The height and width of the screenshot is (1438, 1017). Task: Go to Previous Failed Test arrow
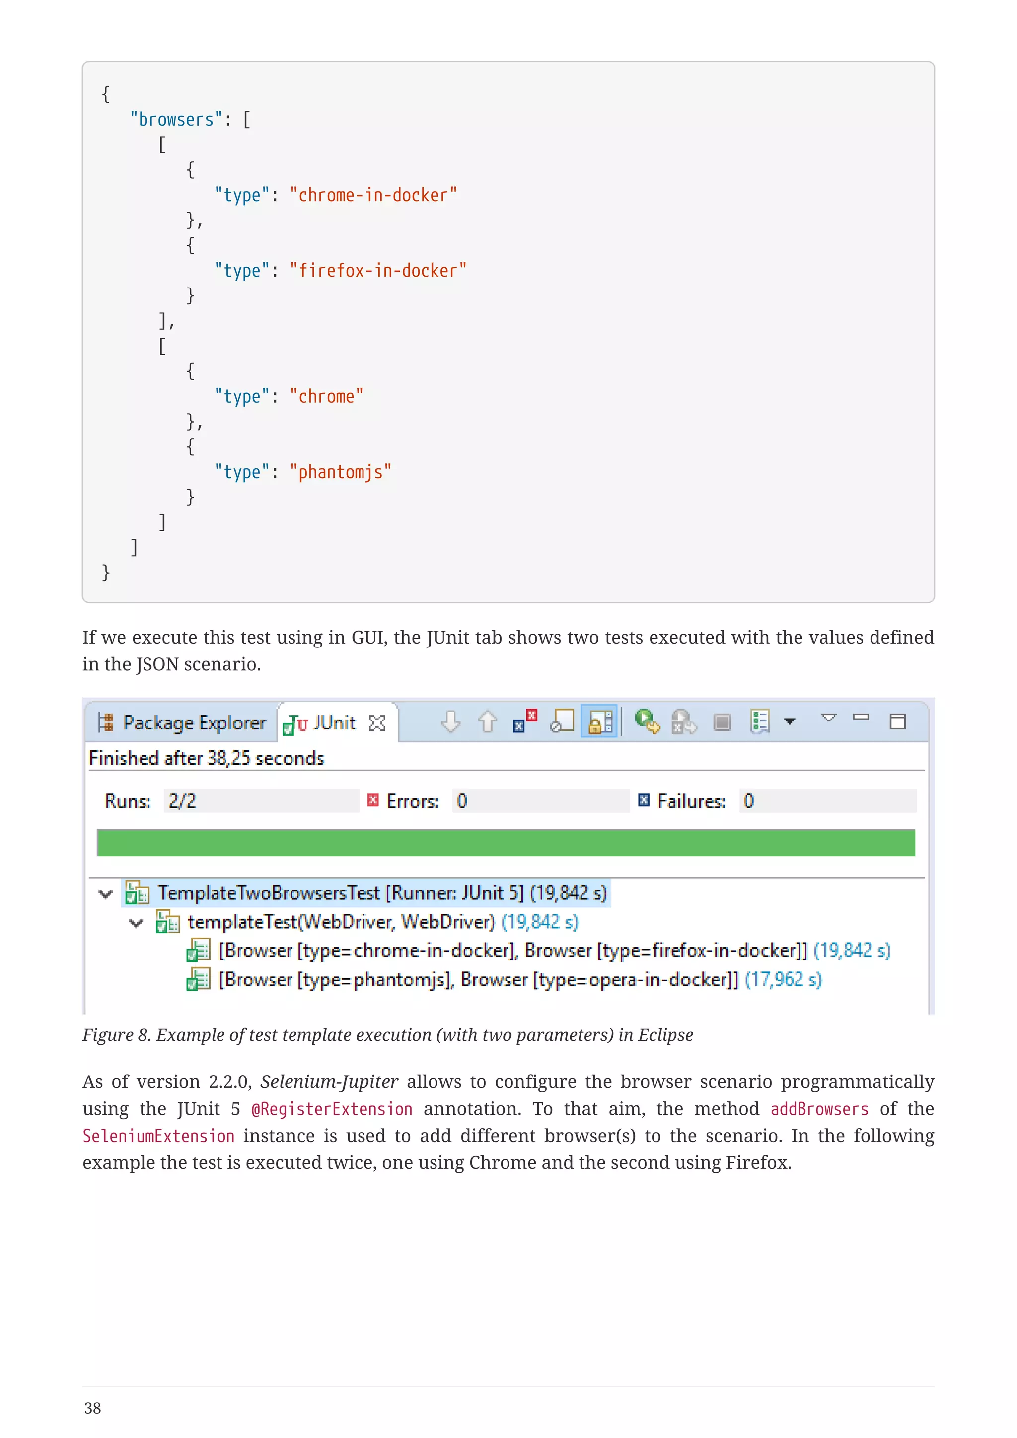[x=487, y=722]
